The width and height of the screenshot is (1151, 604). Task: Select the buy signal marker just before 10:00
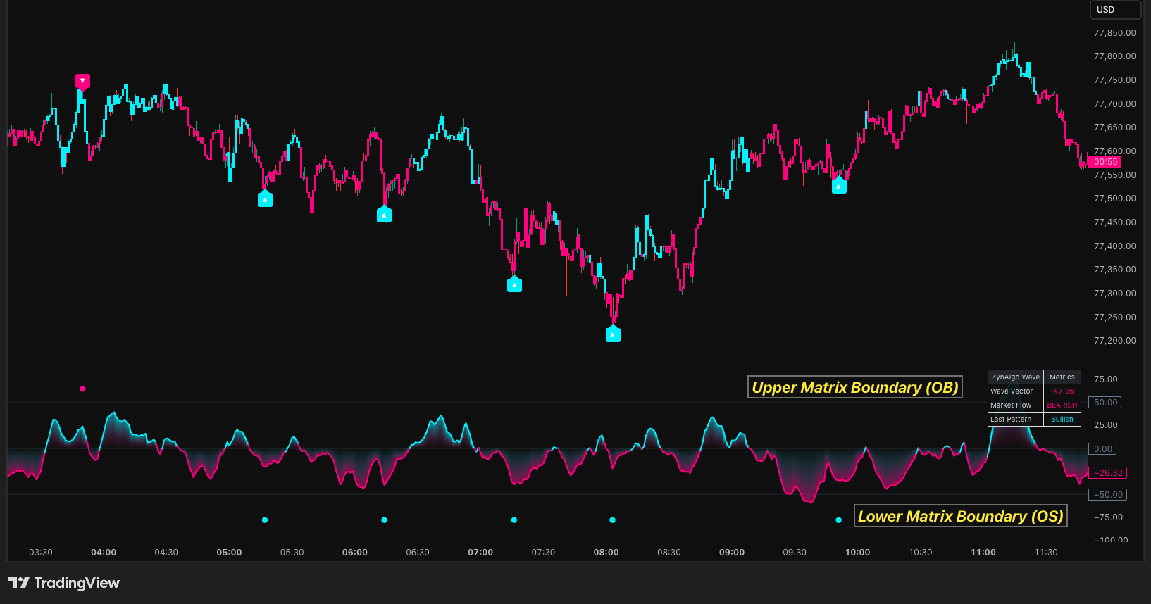(x=839, y=186)
